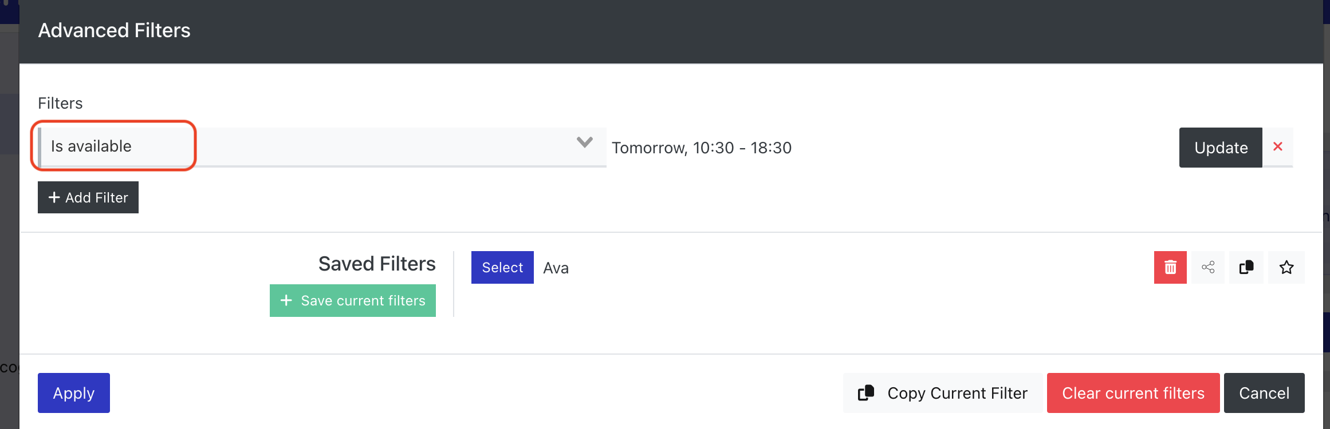Clear current filters with the red button
1330x429 pixels.
tap(1133, 393)
